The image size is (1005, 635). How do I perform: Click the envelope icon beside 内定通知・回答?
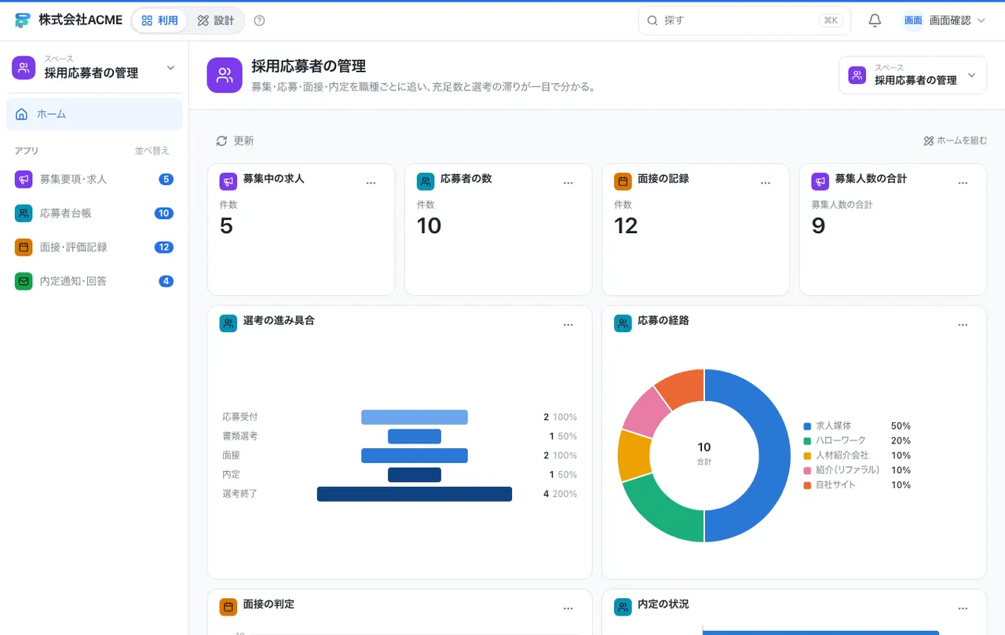[x=24, y=281]
